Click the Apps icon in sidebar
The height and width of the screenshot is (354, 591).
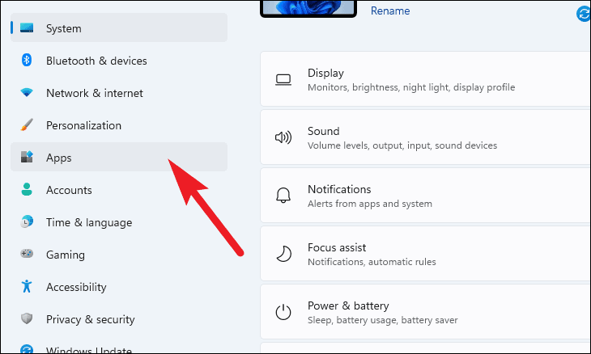(27, 157)
